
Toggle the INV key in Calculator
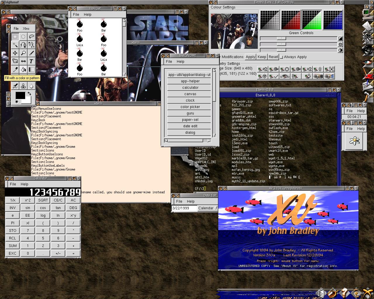coord(13,208)
